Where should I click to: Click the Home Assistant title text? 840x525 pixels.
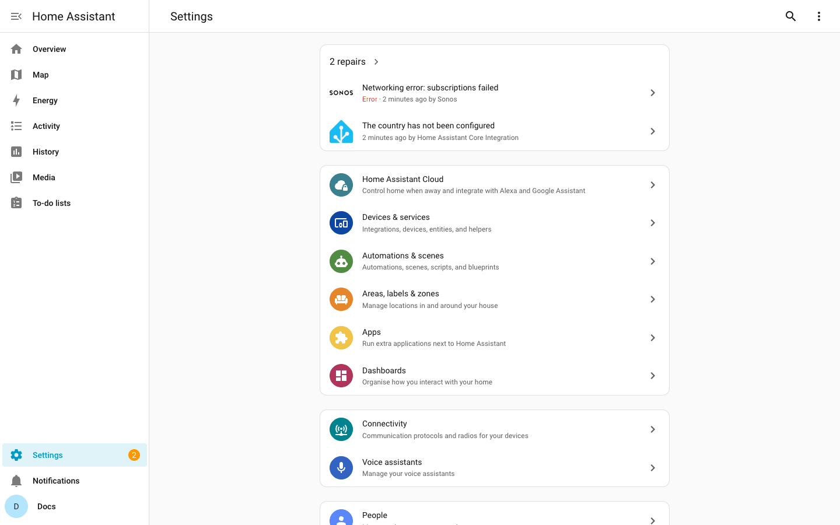(73, 16)
